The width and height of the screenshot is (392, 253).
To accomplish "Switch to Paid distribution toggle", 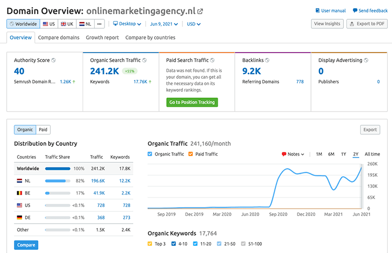I will [x=43, y=129].
